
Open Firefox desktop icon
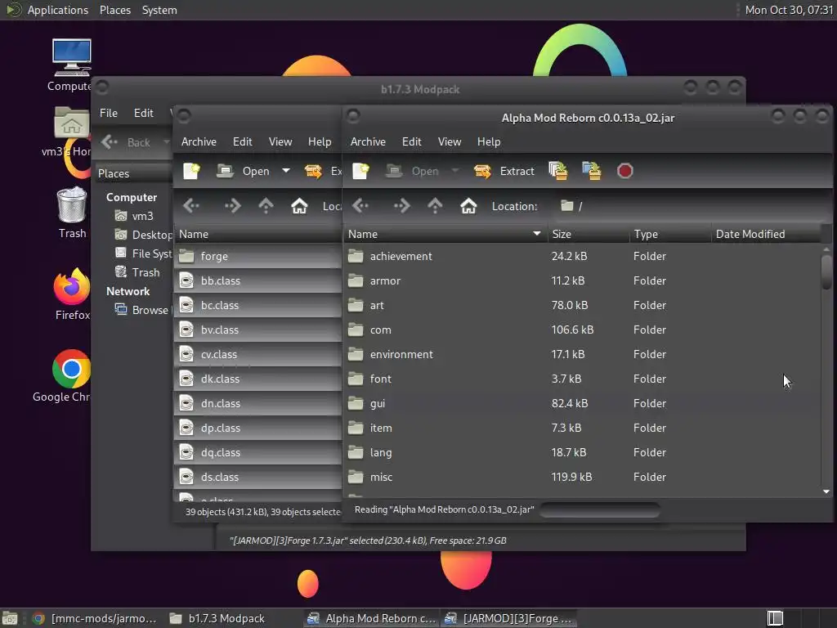pos(72,294)
